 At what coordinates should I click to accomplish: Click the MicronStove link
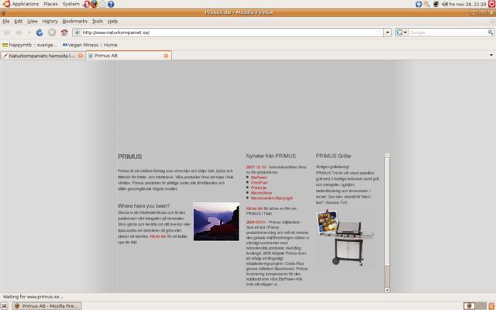pos(261,193)
